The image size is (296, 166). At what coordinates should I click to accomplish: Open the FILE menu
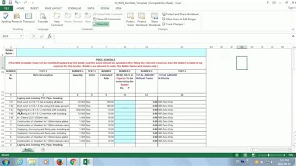click(x=6, y=8)
